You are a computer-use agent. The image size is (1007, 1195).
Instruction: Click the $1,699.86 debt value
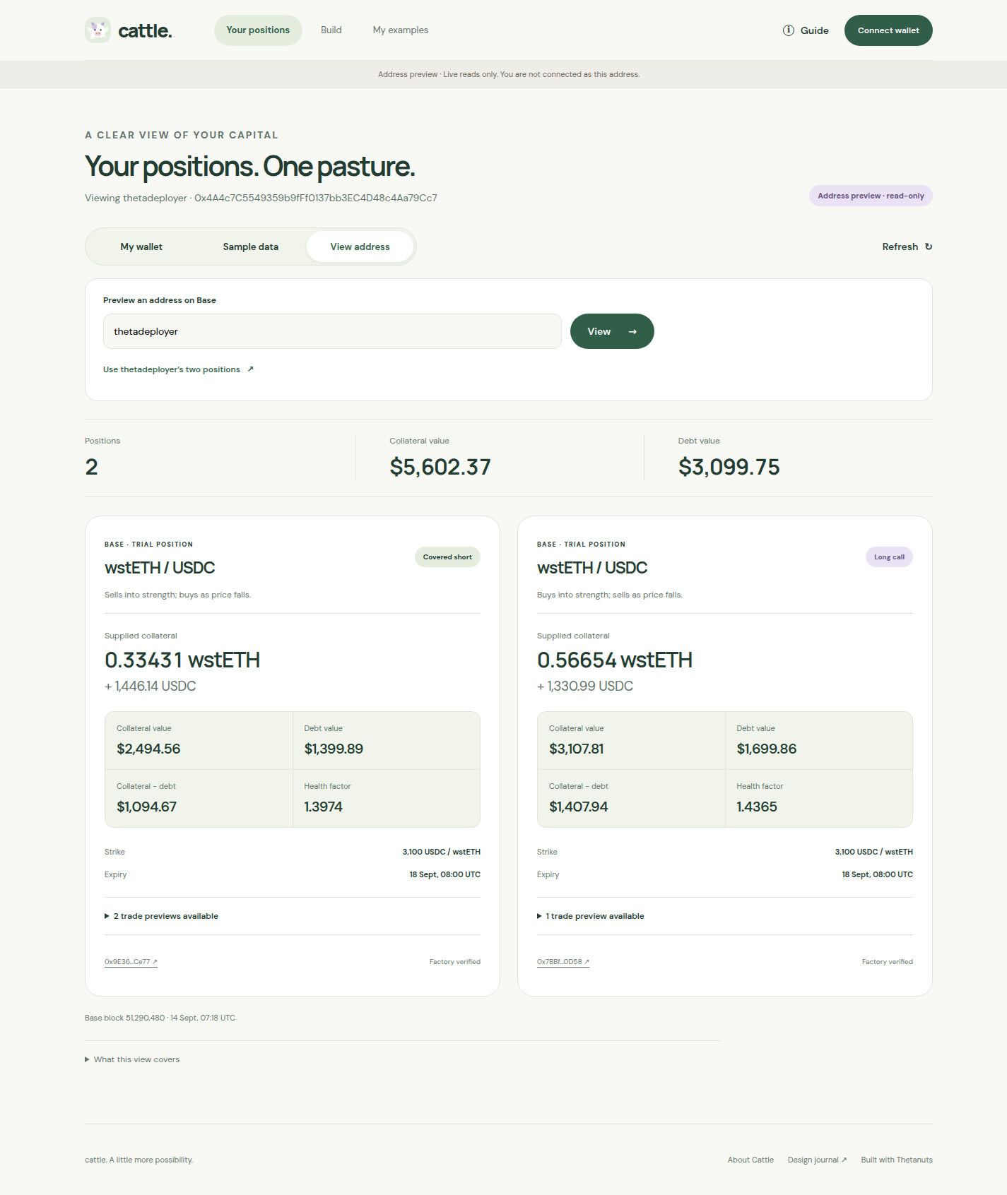(x=766, y=749)
